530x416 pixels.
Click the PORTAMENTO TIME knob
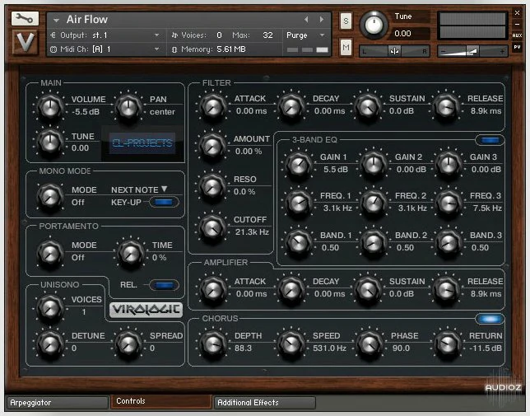(131, 254)
